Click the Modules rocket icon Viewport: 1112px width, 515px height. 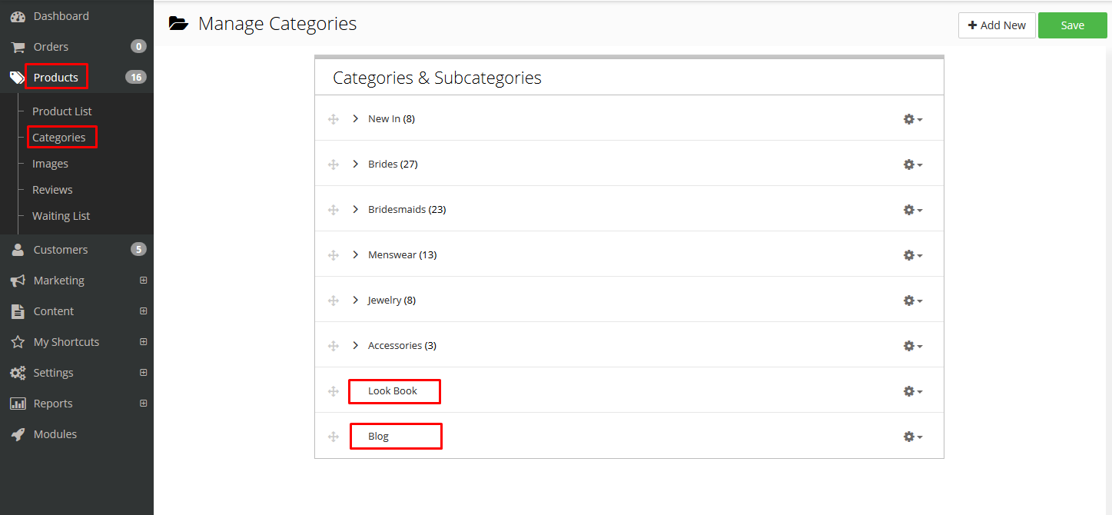(18, 434)
